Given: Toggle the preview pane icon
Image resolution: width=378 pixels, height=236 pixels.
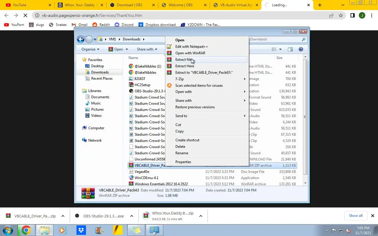Looking at the screenshot, I should pos(290,49).
